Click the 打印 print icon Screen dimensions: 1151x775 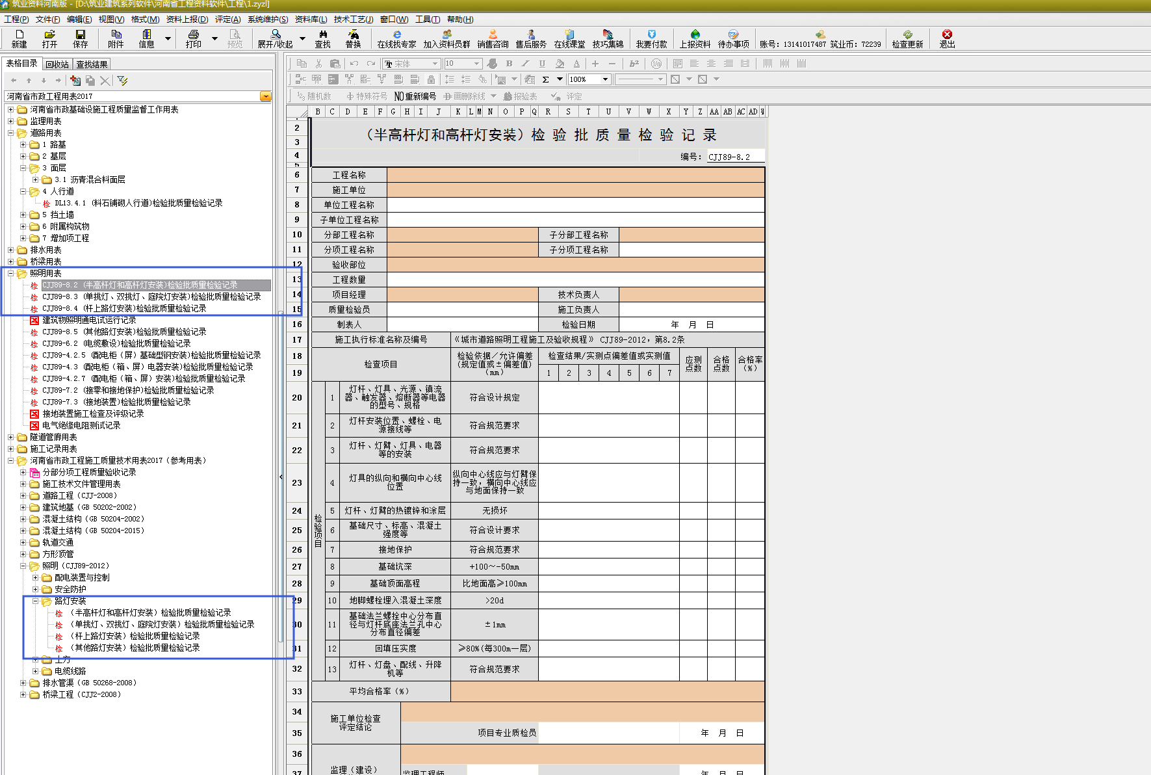tap(193, 38)
